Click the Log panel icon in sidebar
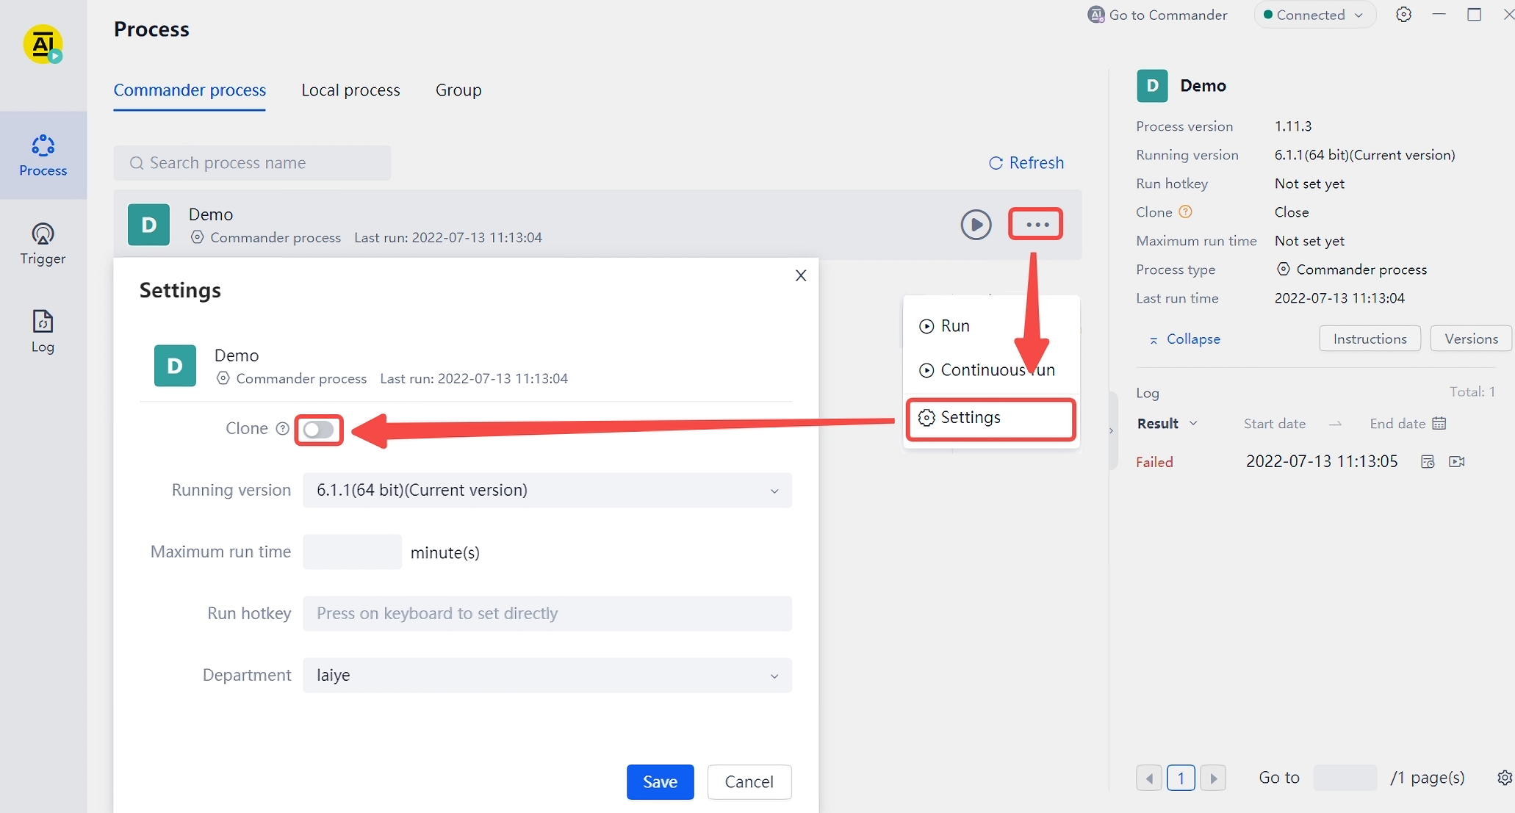The width and height of the screenshot is (1515, 813). 42,333
